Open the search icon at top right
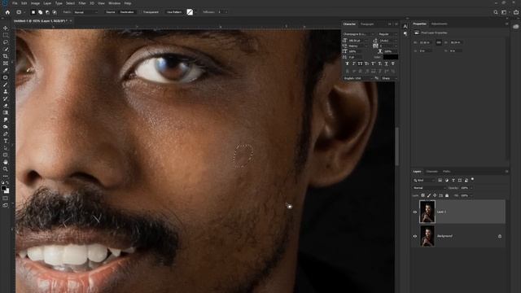Image resolution: width=521 pixels, height=293 pixels. 496,12
